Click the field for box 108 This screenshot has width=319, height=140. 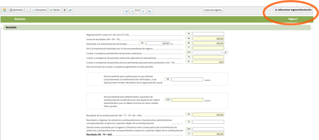tap(187, 100)
